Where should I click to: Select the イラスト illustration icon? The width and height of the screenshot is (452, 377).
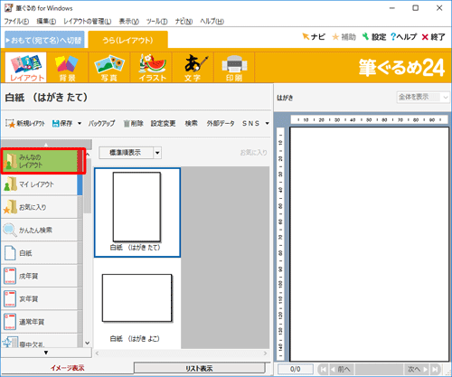coord(151,67)
